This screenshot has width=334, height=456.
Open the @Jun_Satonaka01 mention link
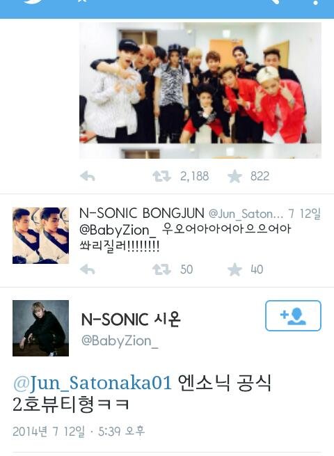point(93,383)
